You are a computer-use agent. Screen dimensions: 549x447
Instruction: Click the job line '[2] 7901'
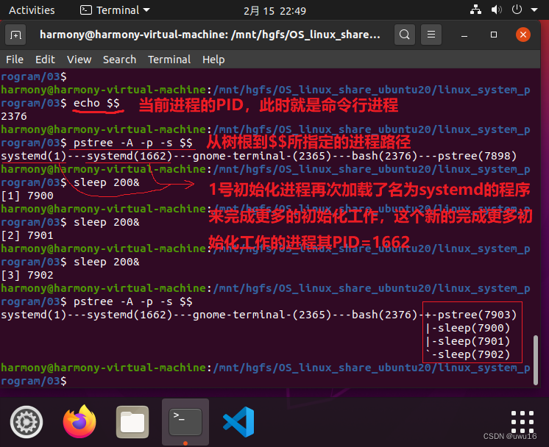[x=27, y=235]
